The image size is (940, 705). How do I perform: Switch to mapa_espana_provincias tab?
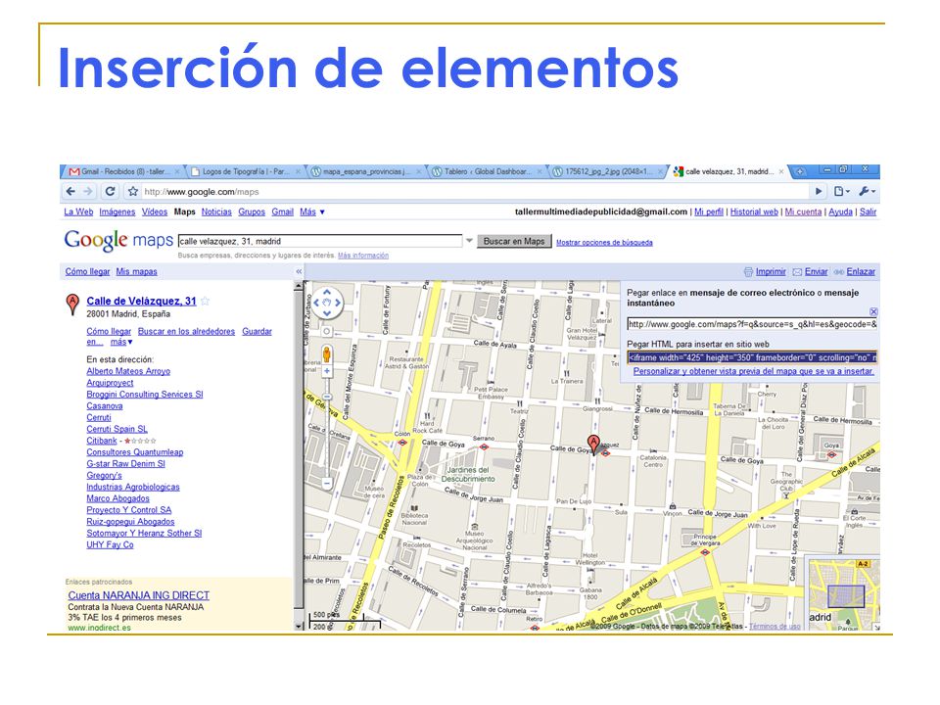pos(367,171)
